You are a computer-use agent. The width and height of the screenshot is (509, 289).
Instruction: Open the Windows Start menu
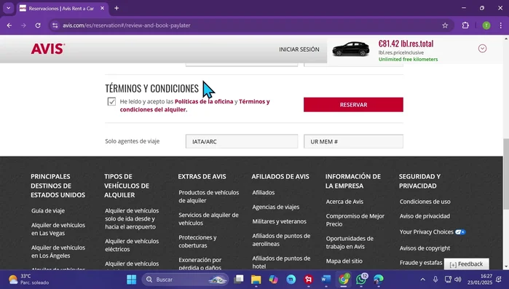click(x=132, y=280)
